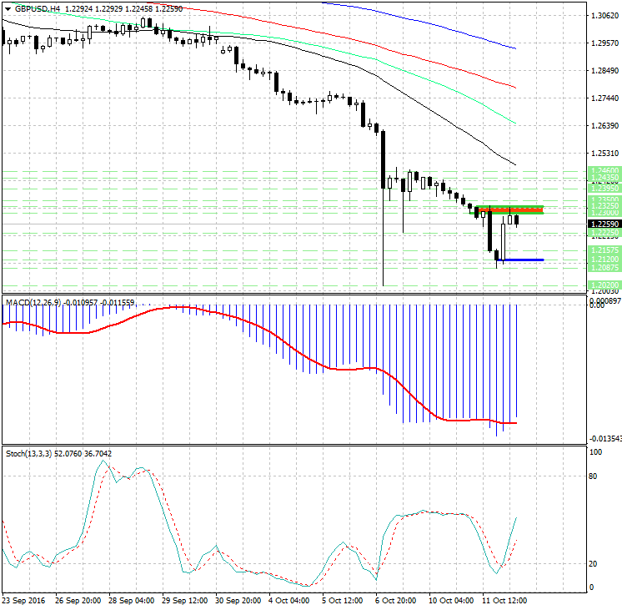Click the 5 Oct 12:00 time label

(x=343, y=601)
